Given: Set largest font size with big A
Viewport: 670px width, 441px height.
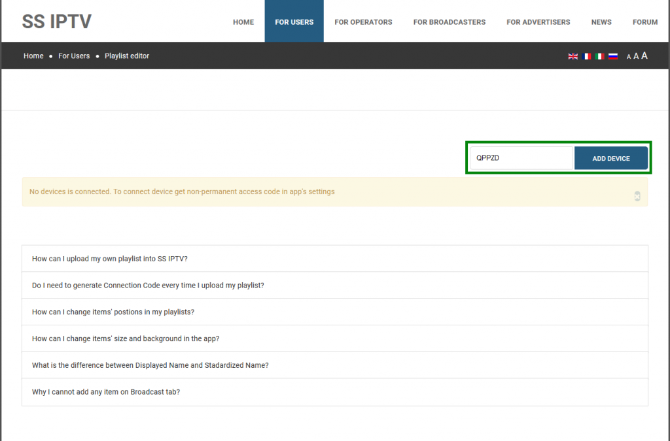Looking at the screenshot, I should click(x=644, y=56).
